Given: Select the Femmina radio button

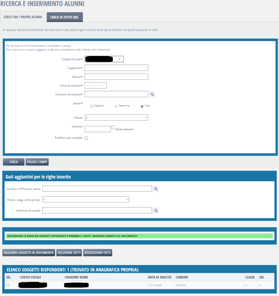Looking at the screenshot, I should tap(116, 106).
